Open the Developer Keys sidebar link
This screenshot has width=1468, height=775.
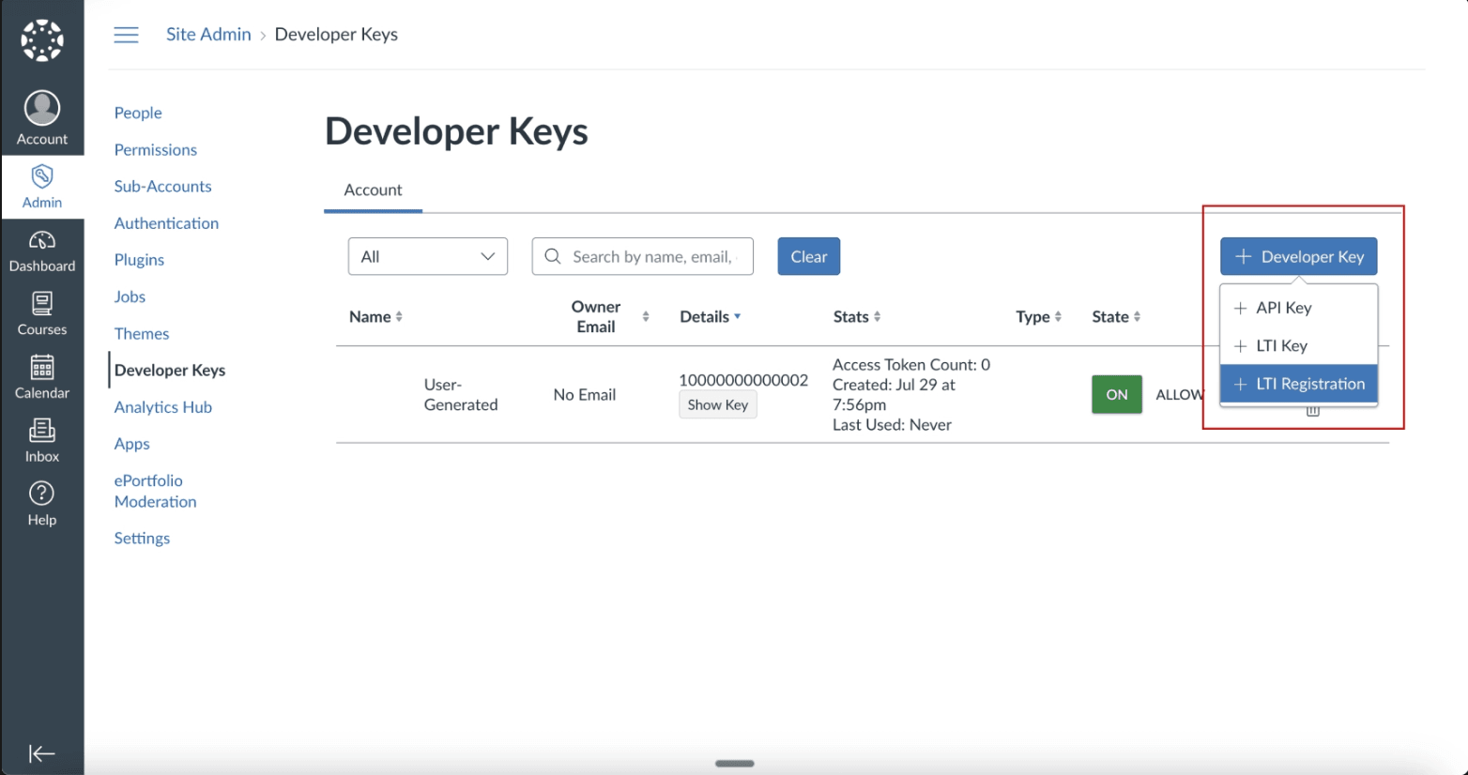coord(170,370)
